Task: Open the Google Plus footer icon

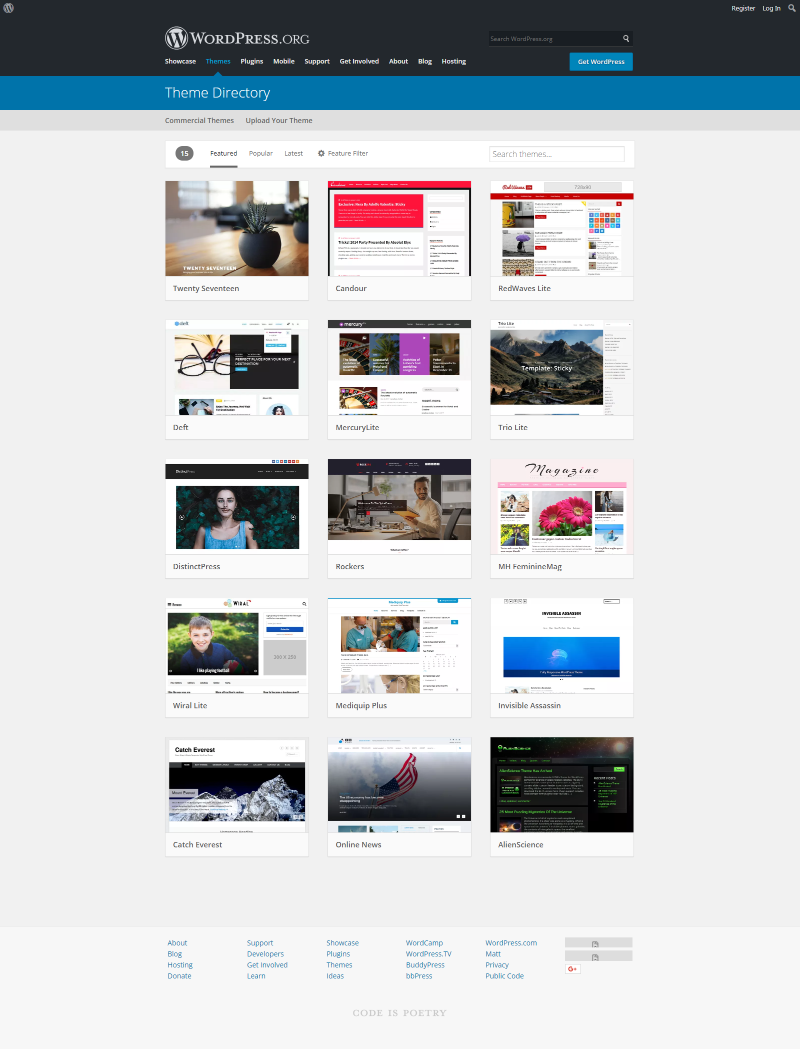Action: point(572,969)
